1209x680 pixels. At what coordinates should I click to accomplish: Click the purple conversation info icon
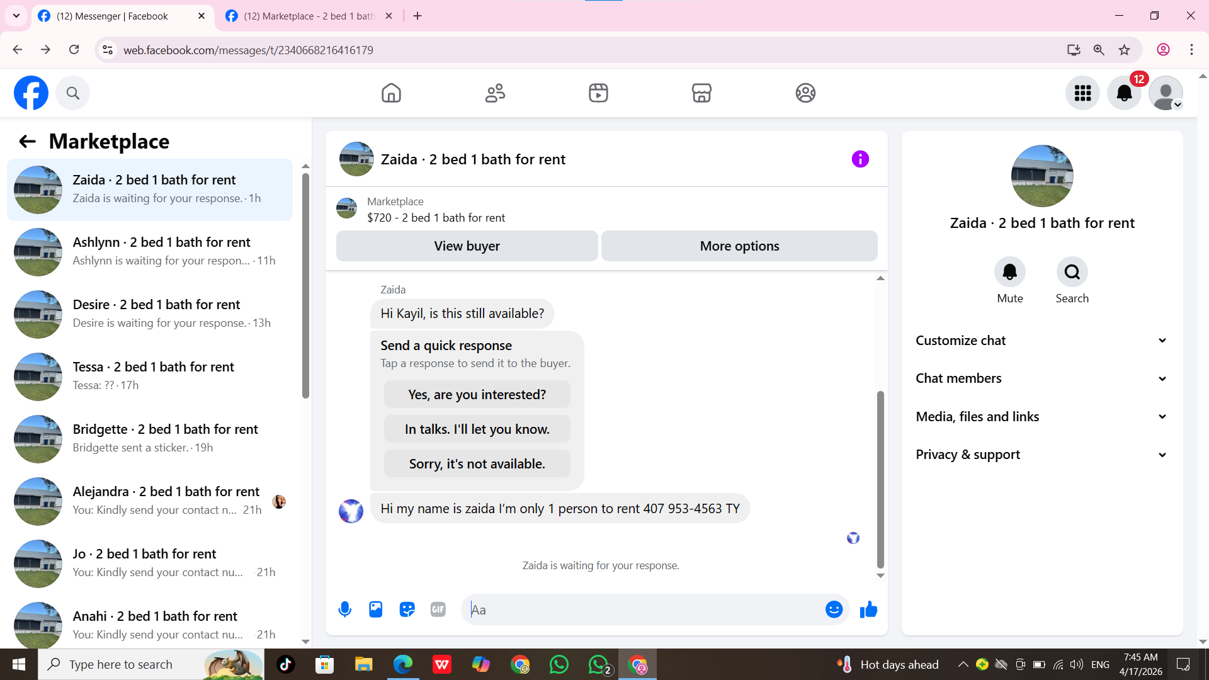860,159
